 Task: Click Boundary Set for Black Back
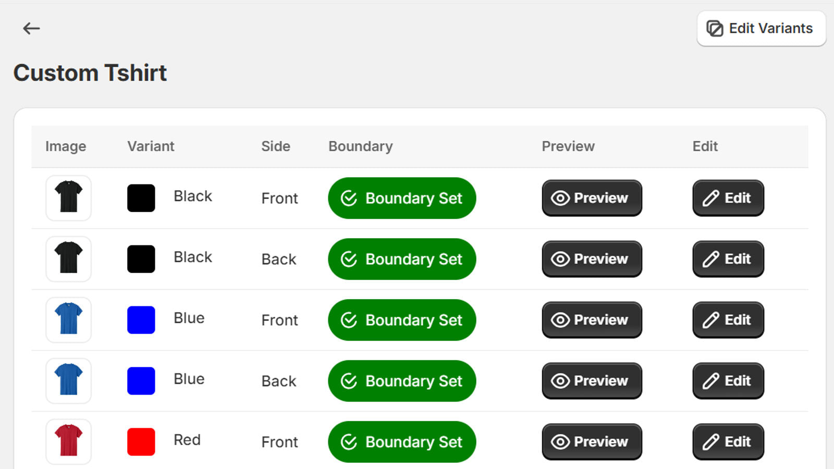402,259
